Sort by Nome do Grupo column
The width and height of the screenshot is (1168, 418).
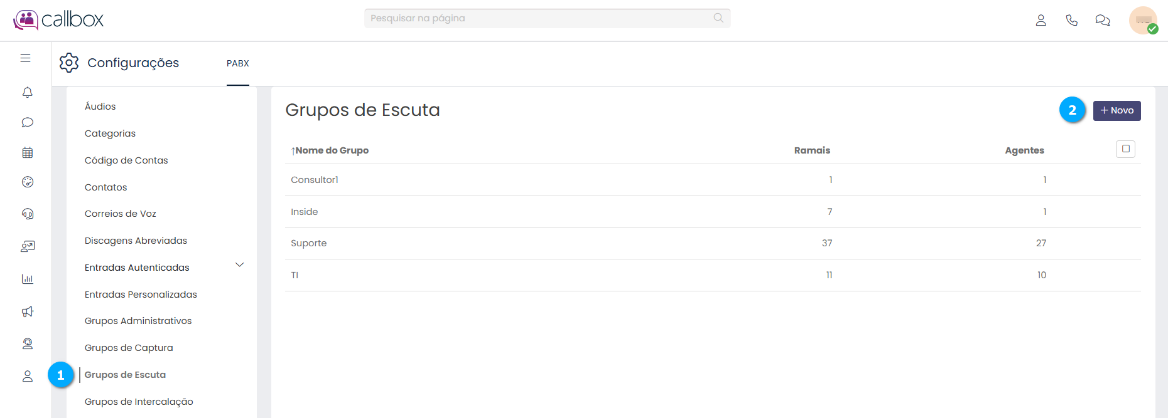(x=332, y=150)
